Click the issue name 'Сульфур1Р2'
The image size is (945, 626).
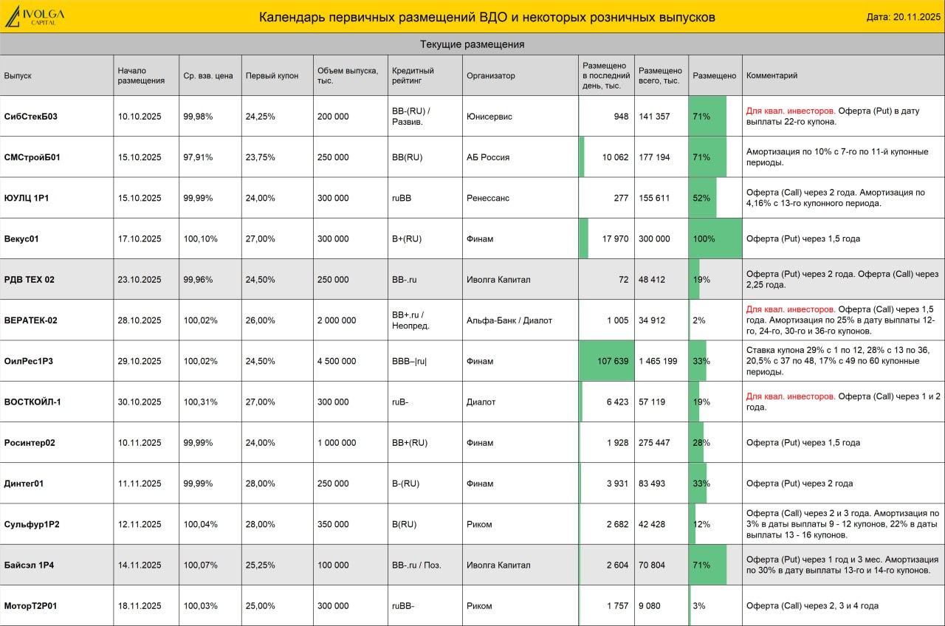click(32, 524)
